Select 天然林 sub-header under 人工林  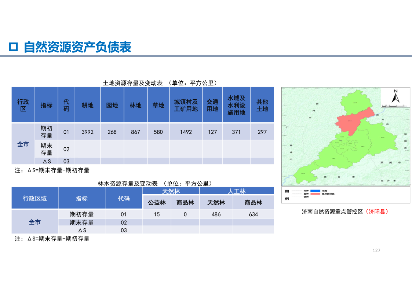[216, 202]
